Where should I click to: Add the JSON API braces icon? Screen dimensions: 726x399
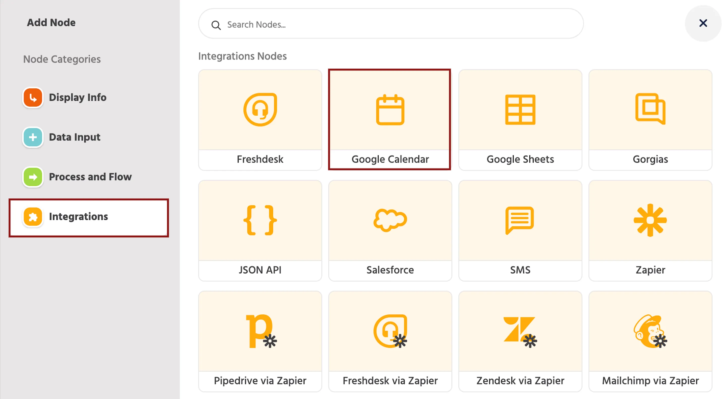click(x=260, y=220)
